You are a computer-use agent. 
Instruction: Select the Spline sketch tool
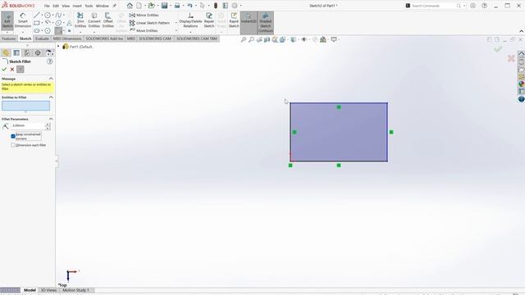point(58,15)
